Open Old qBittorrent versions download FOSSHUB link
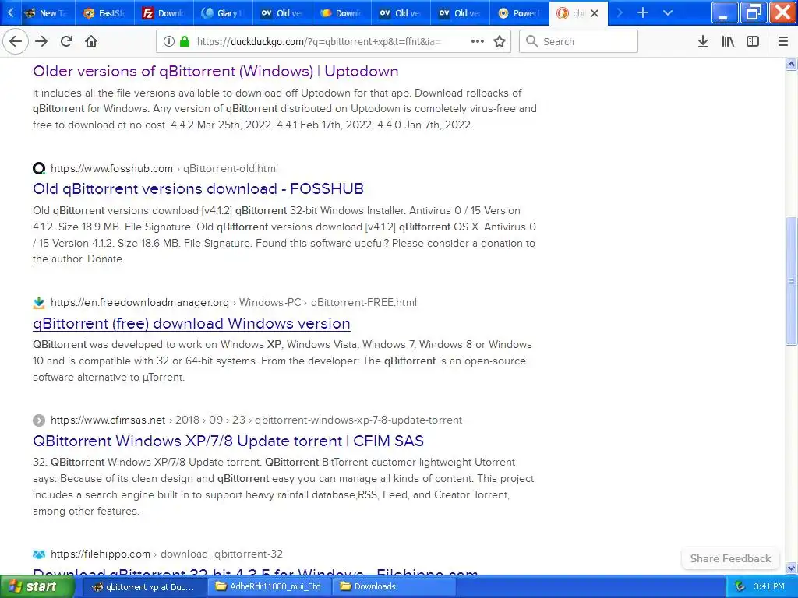The height and width of the screenshot is (598, 798). 198,188
